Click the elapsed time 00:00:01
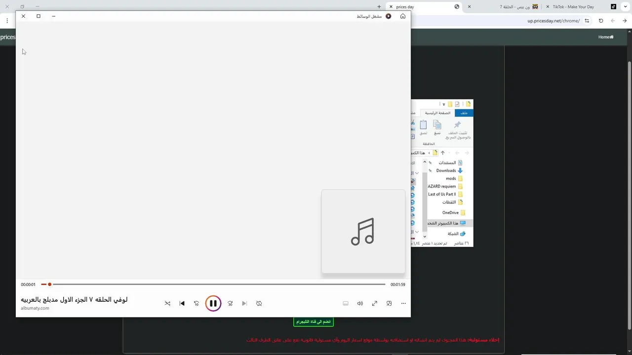 (x=28, y=284)
